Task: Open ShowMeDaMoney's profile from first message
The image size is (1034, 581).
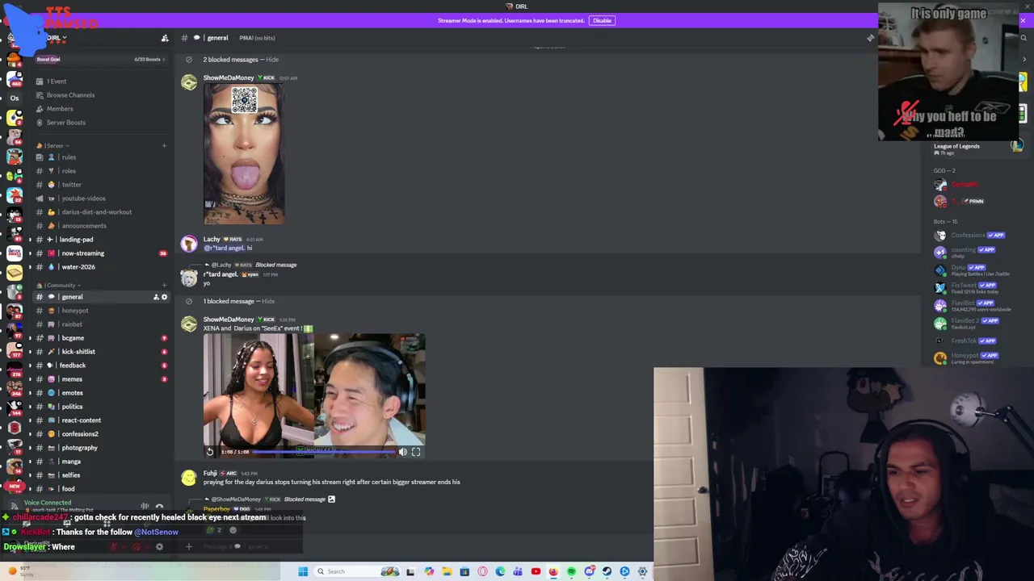Action: point(228,77)
